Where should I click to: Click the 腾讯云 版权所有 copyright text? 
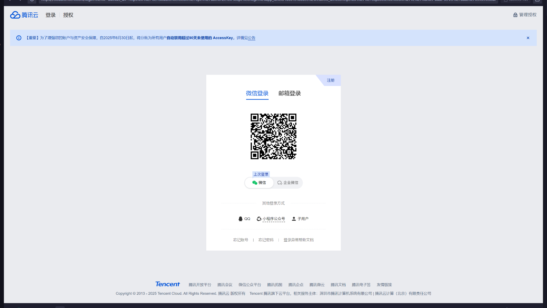click(232, 294)
